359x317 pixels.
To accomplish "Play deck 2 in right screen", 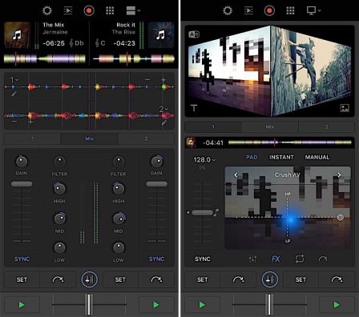I will click(x=337, y=304).
